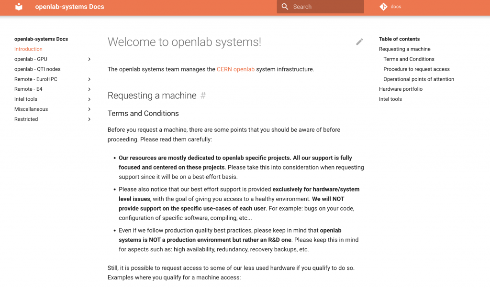Click the docs repository label
490x288 pixels.
pyautogui.click(x=396, y=7)
